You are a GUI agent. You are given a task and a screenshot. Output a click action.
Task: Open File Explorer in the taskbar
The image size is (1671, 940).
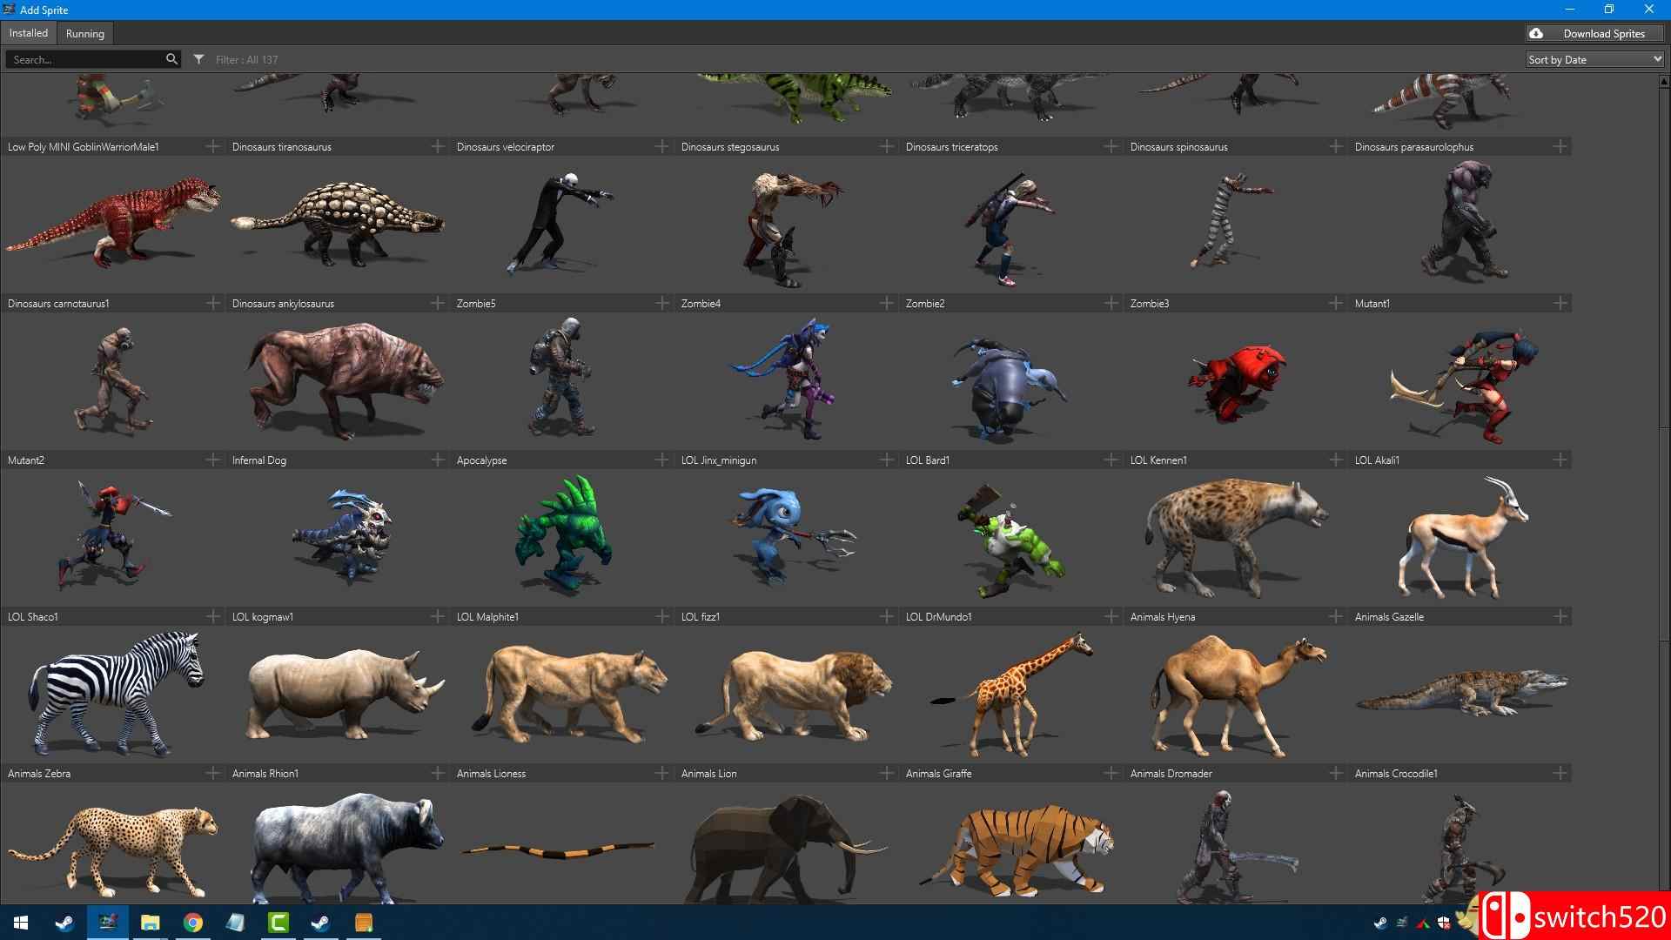151,923
